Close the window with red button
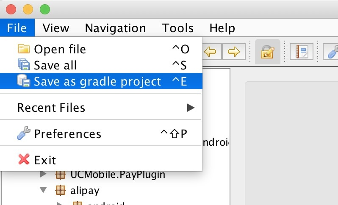This screenshot has height=205, width=338. [x=11, y=9]
